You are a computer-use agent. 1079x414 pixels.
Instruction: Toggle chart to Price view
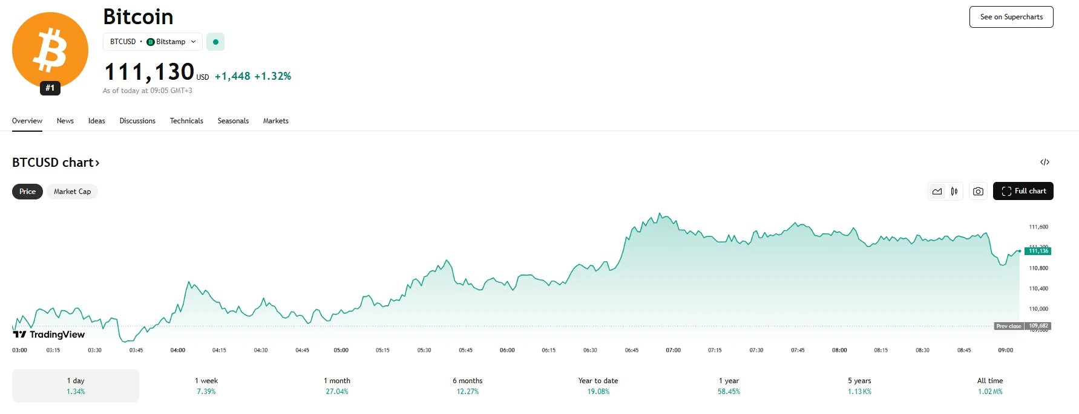click(27, 192)
